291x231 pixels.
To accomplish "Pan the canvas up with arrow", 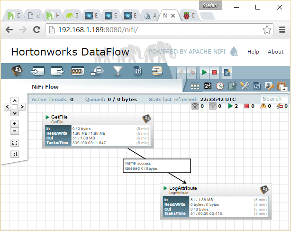I will (x=15, y=101).
